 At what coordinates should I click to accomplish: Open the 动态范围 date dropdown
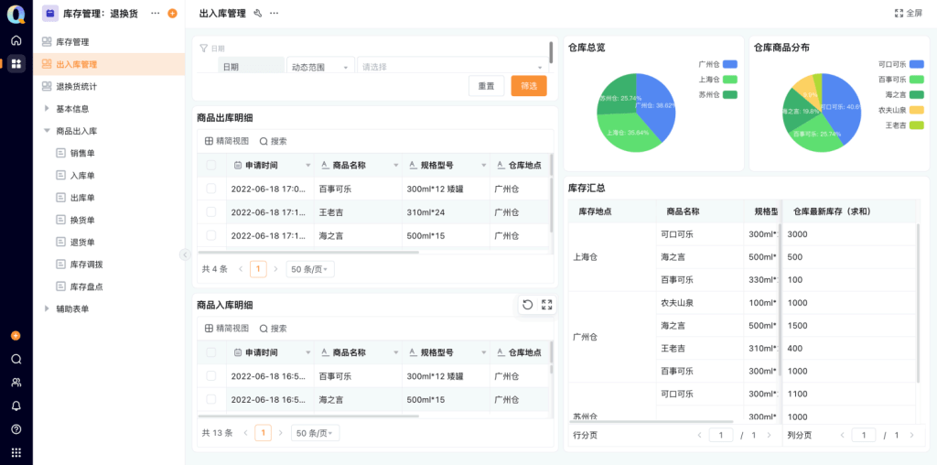320,67
